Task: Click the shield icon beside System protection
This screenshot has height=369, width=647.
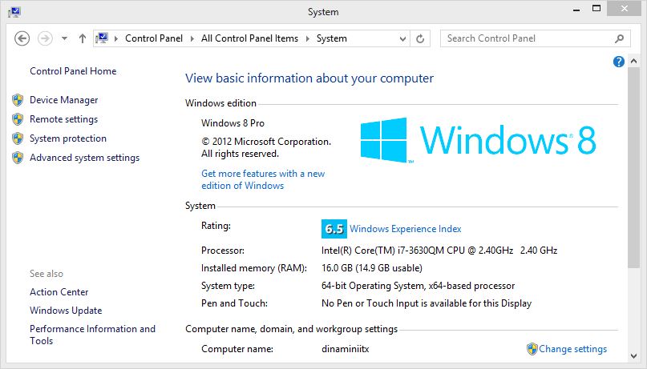Action: pos(18,138)
